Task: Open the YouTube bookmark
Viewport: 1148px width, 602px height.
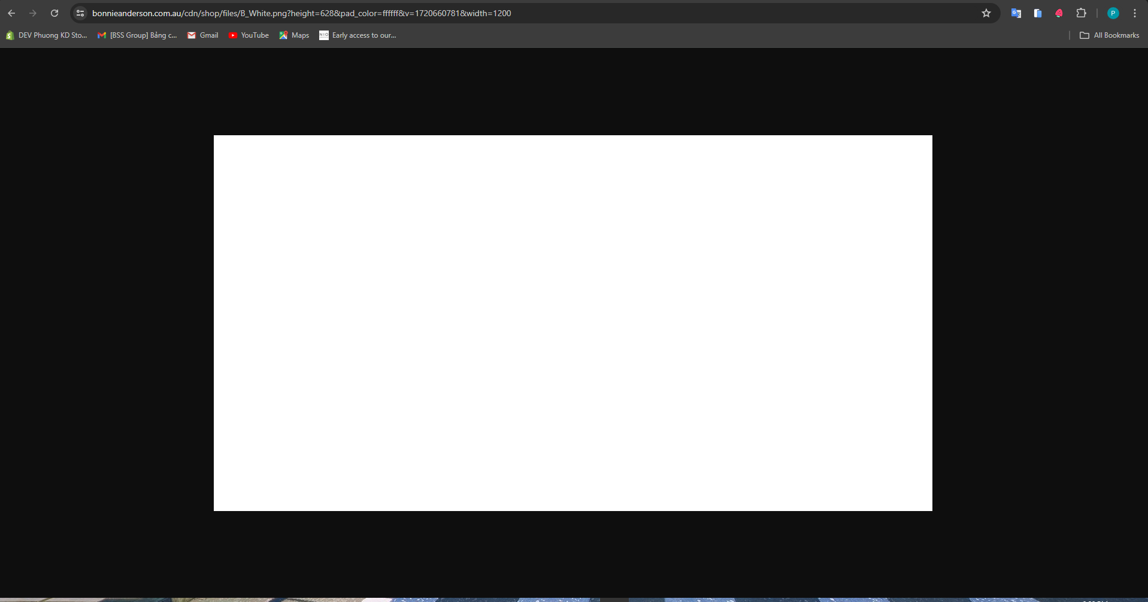Action: pos(249,35)
